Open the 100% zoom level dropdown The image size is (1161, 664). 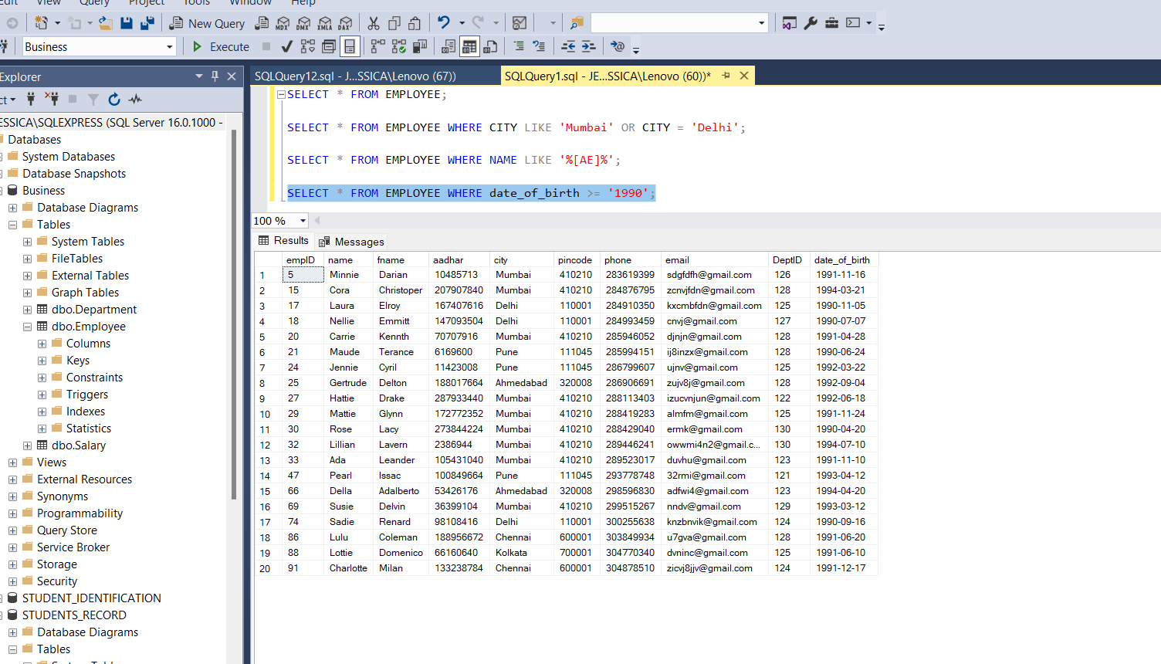pos(302,221)
